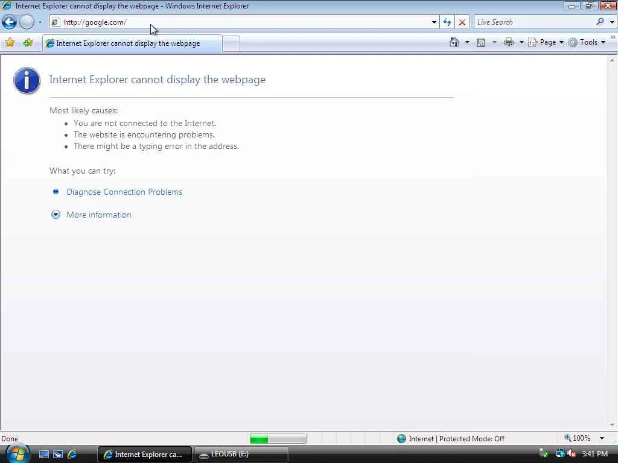The height and width of the screenshot is (463, 618).
Task: Open a new blank tab
Action: [231, 43]
